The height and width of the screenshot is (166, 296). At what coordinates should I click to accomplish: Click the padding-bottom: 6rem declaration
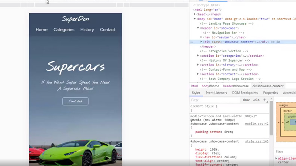point(214,132)
